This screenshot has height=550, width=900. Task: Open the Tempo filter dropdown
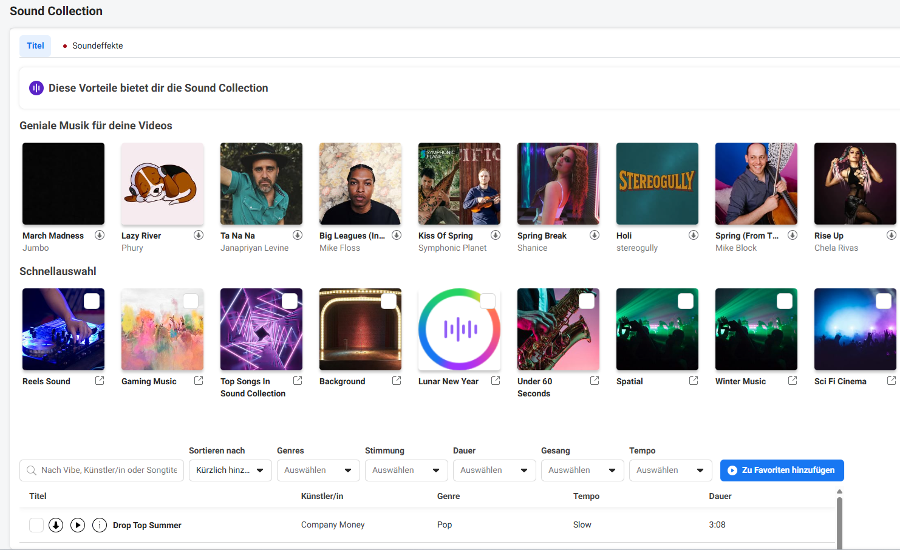point(670,470)
